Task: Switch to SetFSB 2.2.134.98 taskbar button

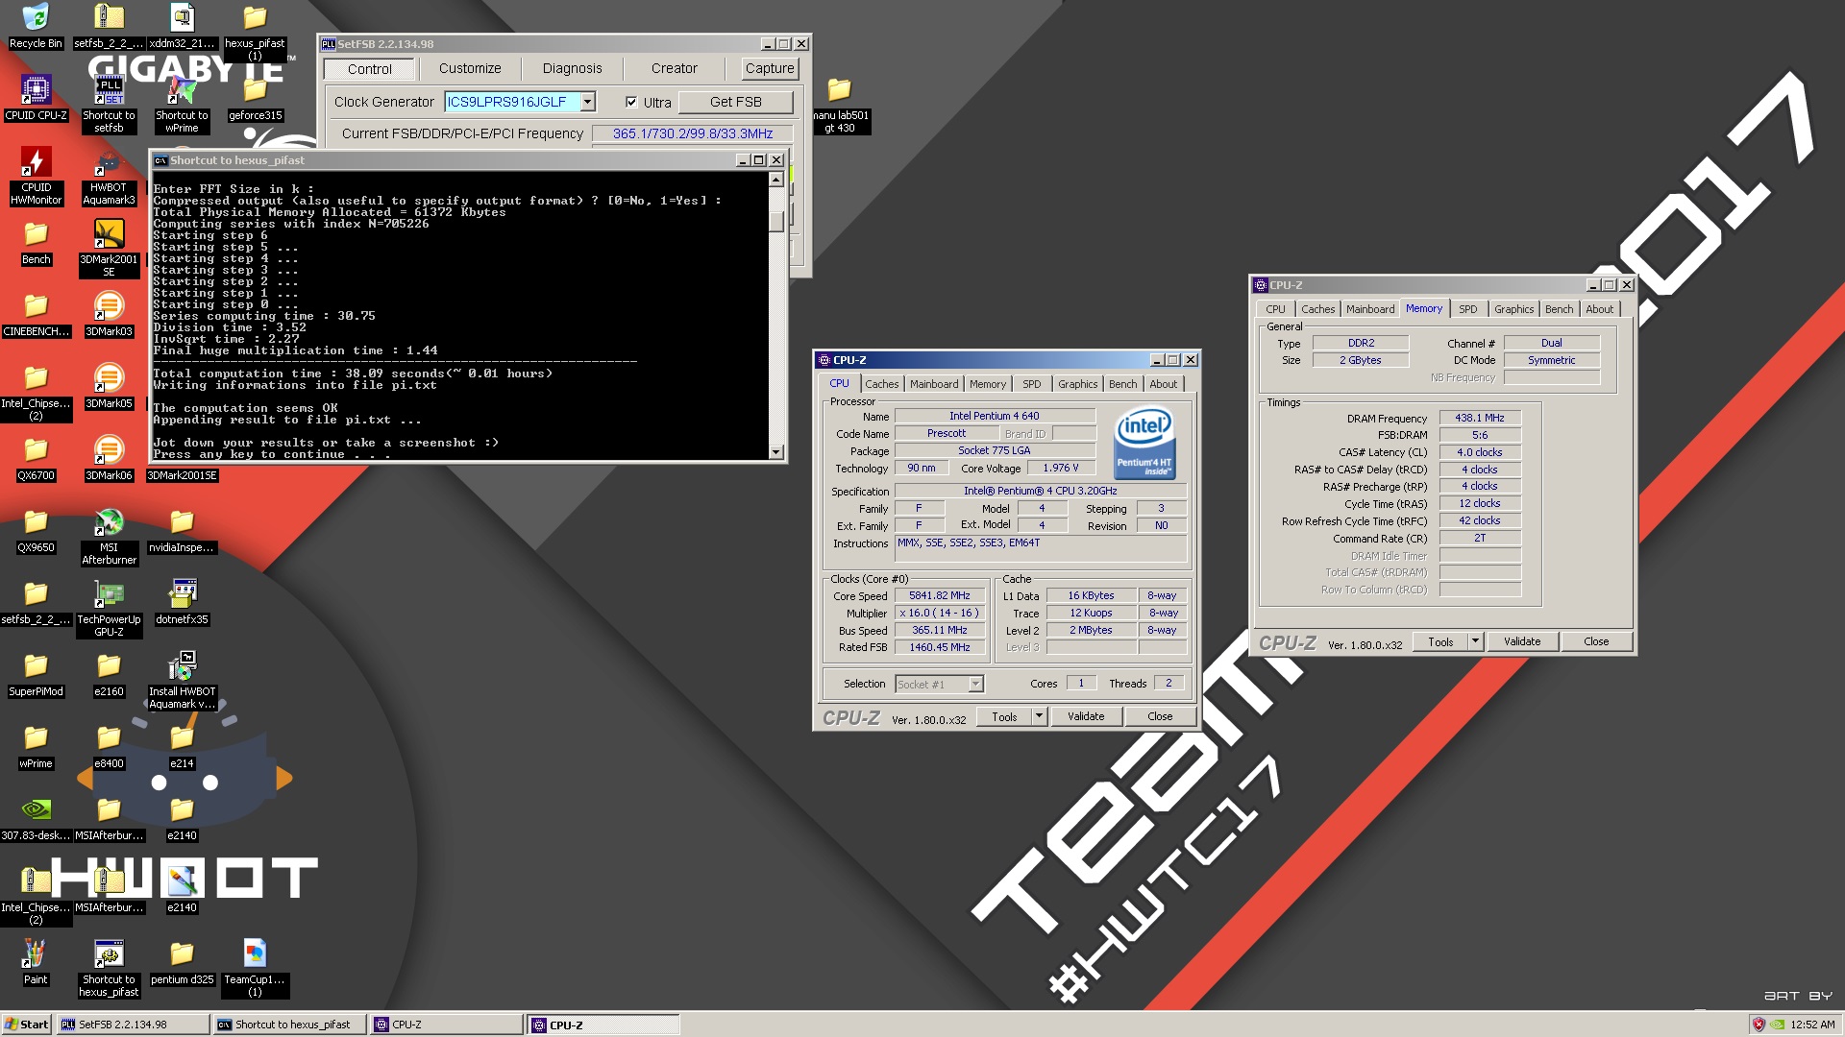Action: [134, 1025]
